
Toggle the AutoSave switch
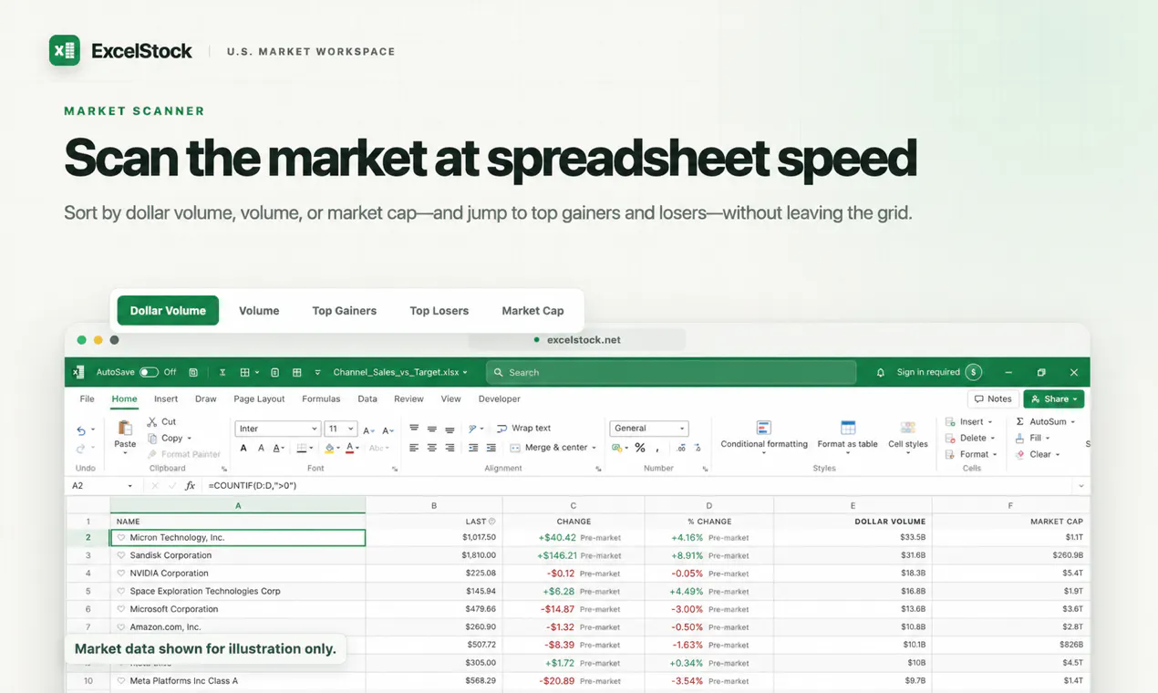[149, 372]
